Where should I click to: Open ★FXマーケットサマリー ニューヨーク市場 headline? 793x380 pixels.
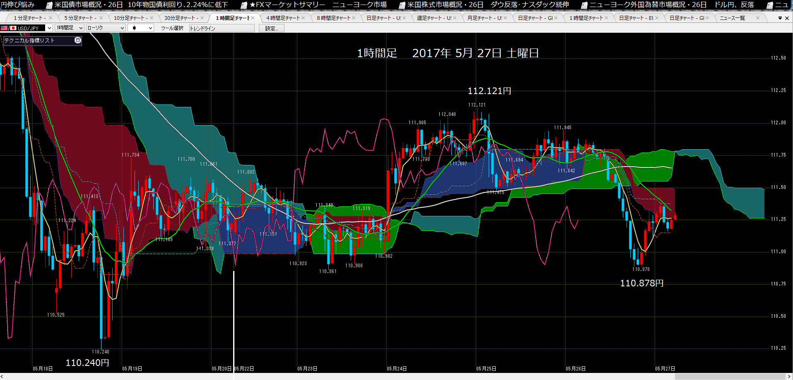[x=318, y=5]
